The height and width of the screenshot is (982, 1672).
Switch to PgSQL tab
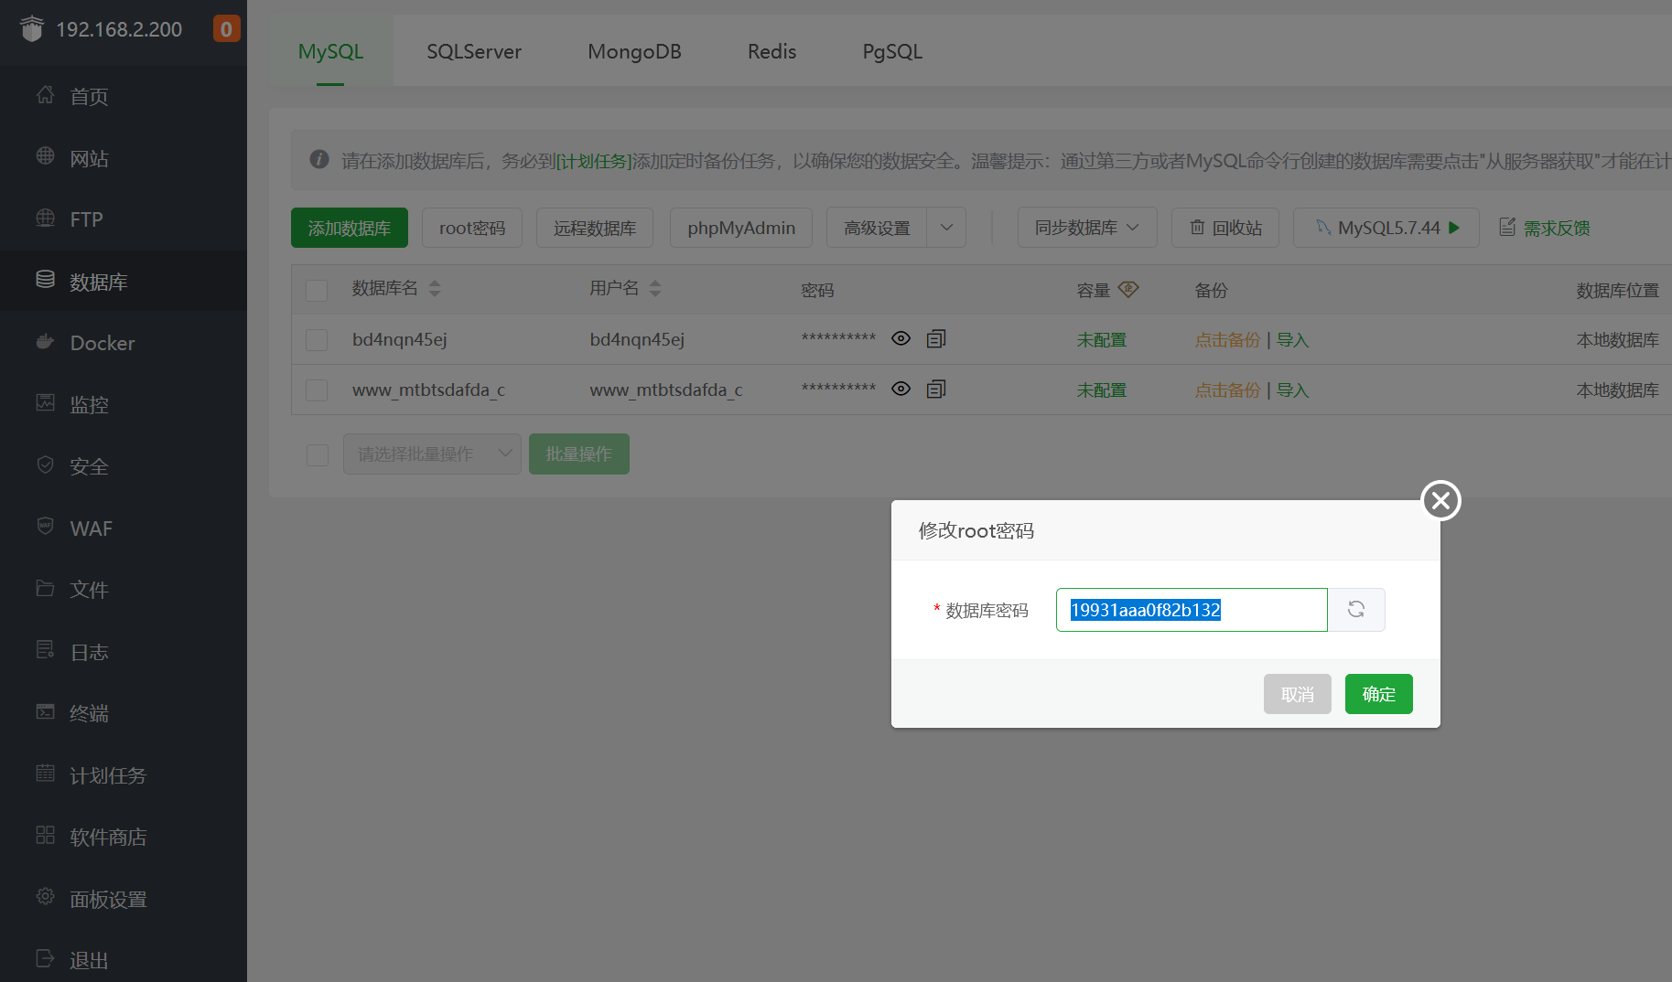892,51
